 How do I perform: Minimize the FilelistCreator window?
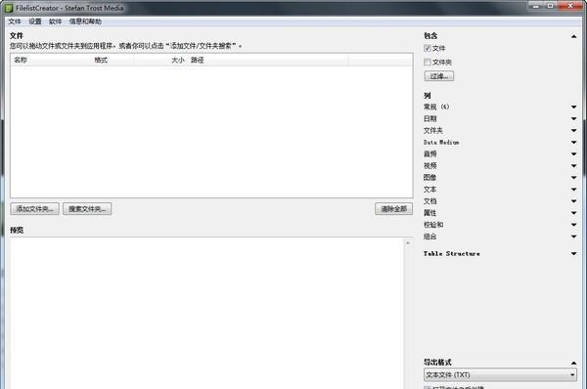point(536,5)
